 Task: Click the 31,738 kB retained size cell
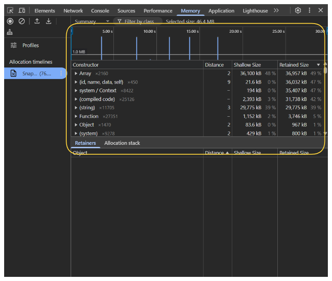(296, 99)
